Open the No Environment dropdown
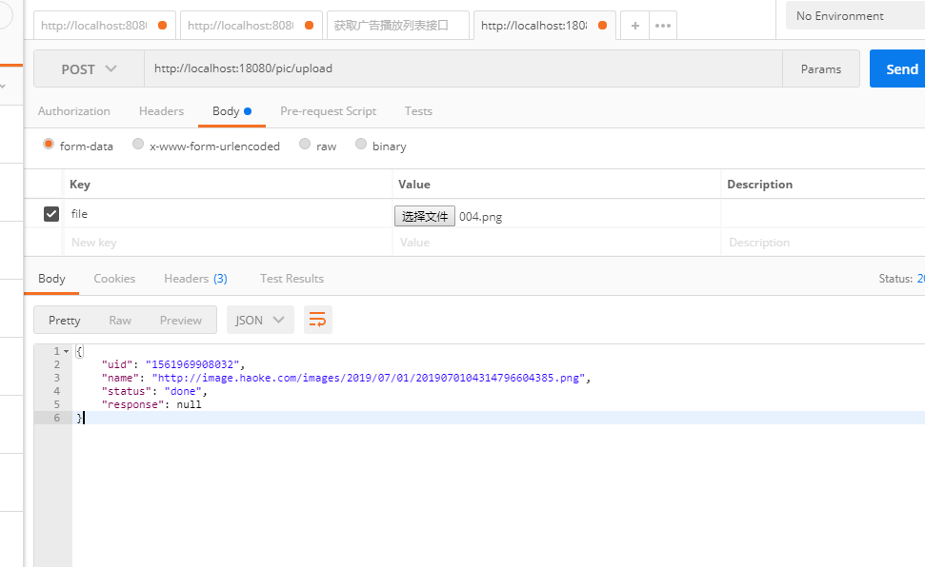 [x=855, y=16]
